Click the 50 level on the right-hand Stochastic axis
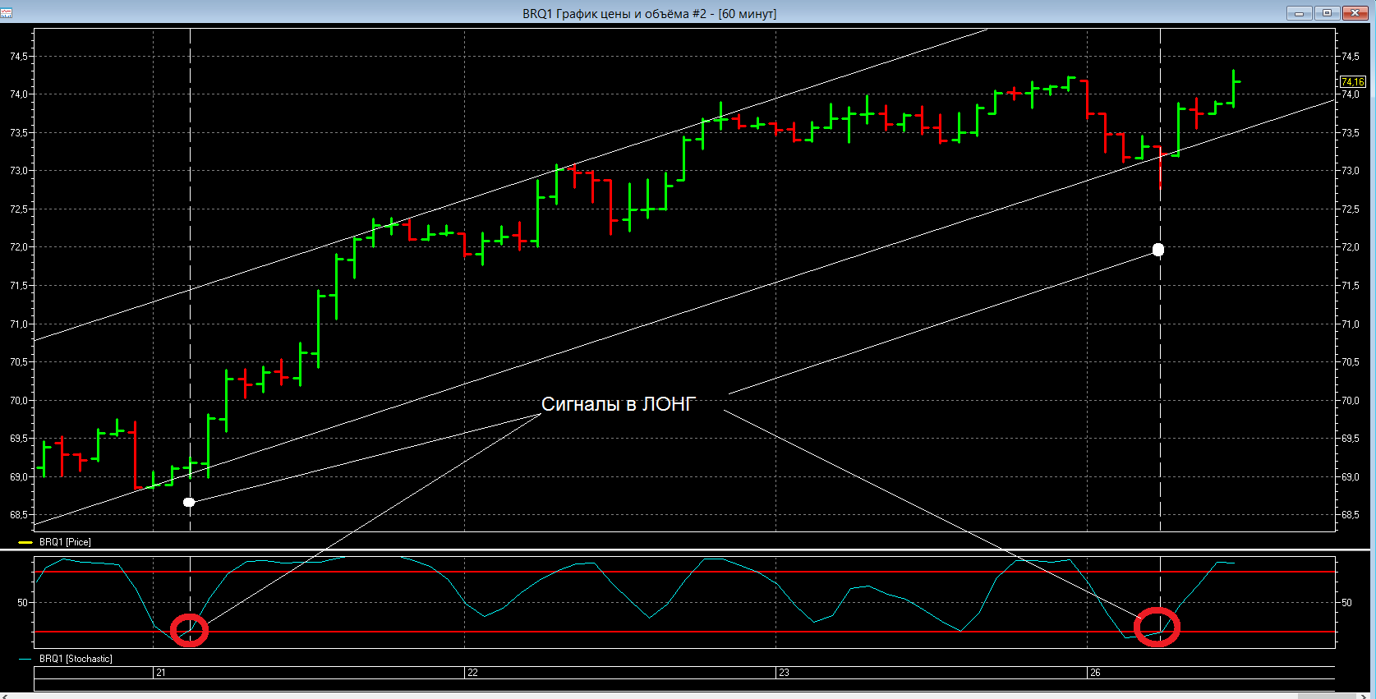Screen dimensions: 1376x699 tap(1346, 603)
